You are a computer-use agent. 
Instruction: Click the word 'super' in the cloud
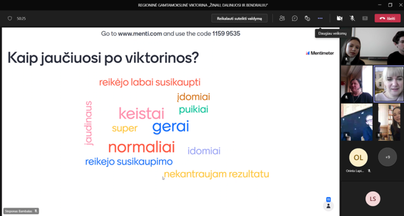tap(124, 128)
